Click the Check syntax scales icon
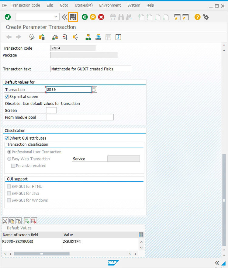This screenshot has width=228, height=268. 55,37
